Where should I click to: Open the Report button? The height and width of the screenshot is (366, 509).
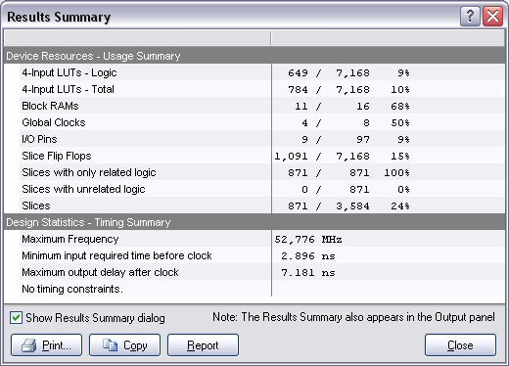click(203, 344)
